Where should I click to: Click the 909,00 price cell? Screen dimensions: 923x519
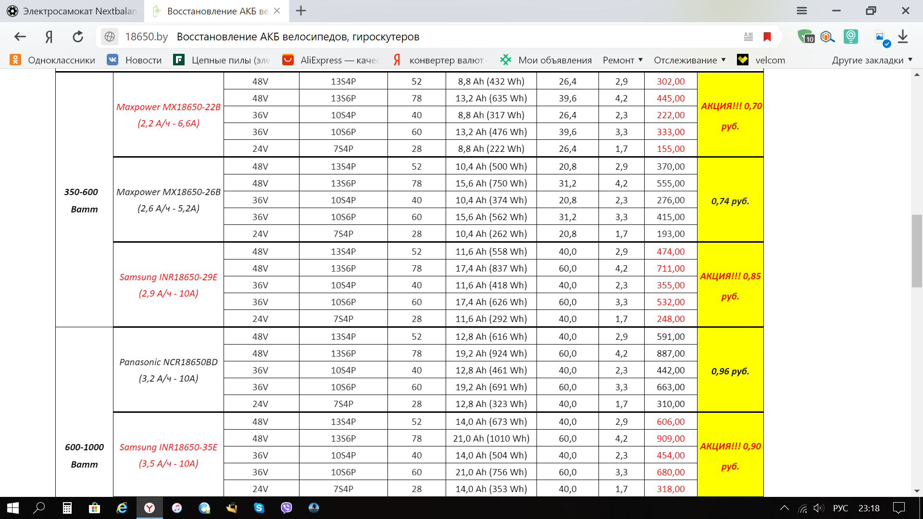click(x=671, y=438)
